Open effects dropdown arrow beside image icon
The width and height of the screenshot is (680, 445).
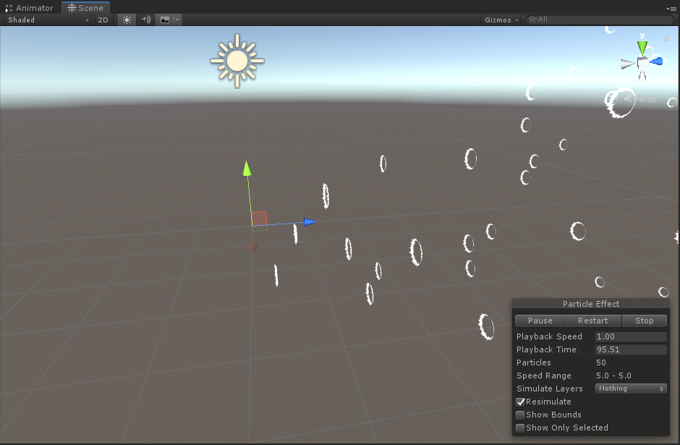177,20
